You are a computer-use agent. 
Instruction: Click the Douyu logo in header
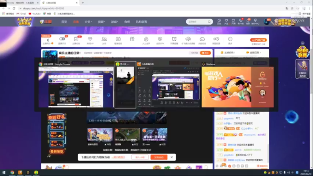(x=46, y=22)
